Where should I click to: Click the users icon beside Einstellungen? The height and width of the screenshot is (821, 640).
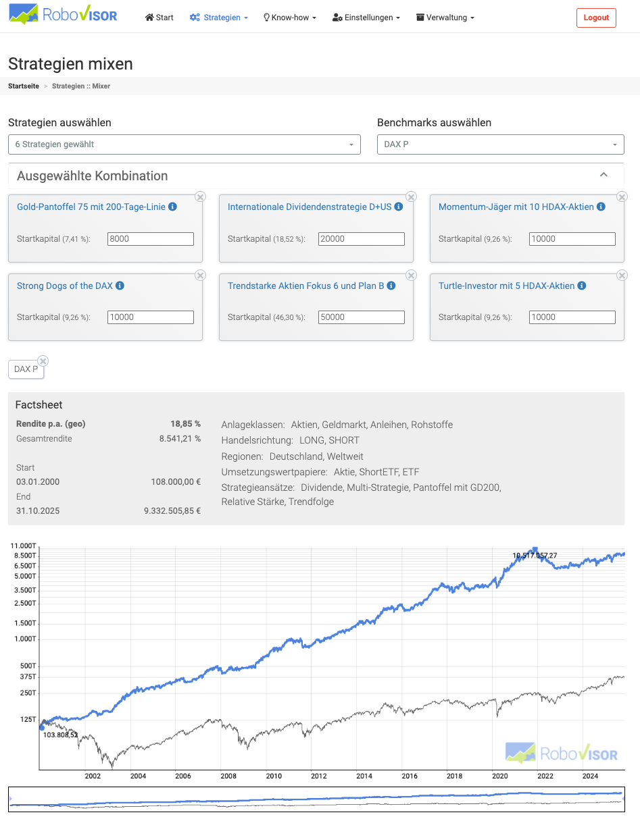(x=337, y=17)
